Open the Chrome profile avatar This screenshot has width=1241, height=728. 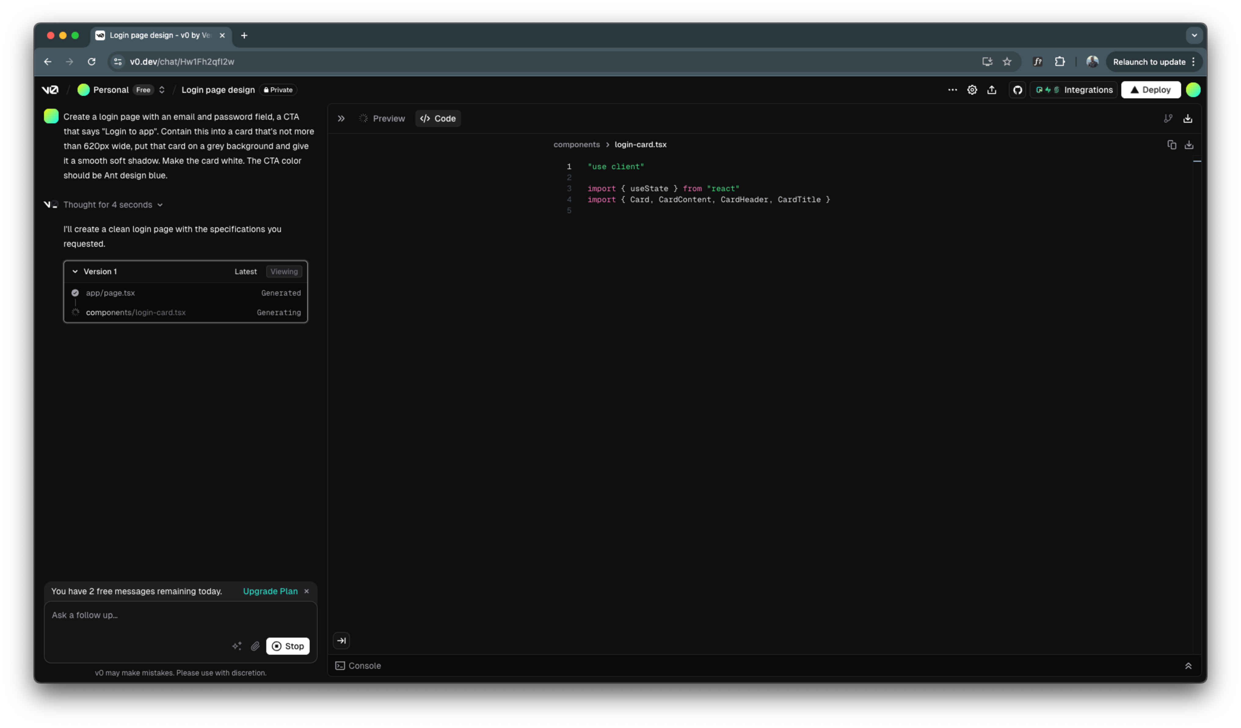click(x=1092, y=62)
